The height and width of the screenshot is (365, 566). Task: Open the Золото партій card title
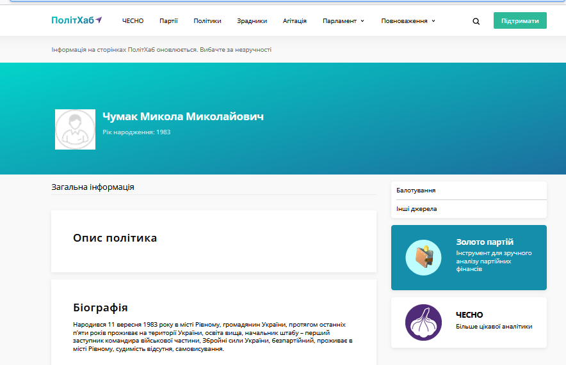485,242
